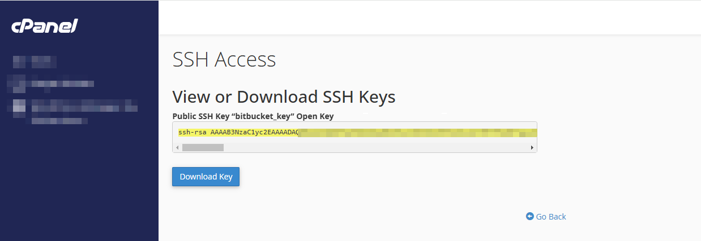Click the right scroll arrow under the SSH key

pyautogui.click(x=532, y=147)
